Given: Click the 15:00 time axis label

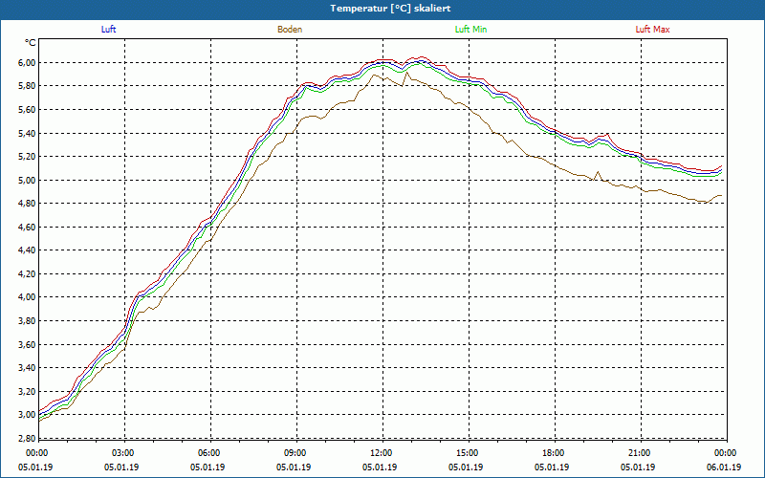Looking at the screenshot, I should click(468, 453).
